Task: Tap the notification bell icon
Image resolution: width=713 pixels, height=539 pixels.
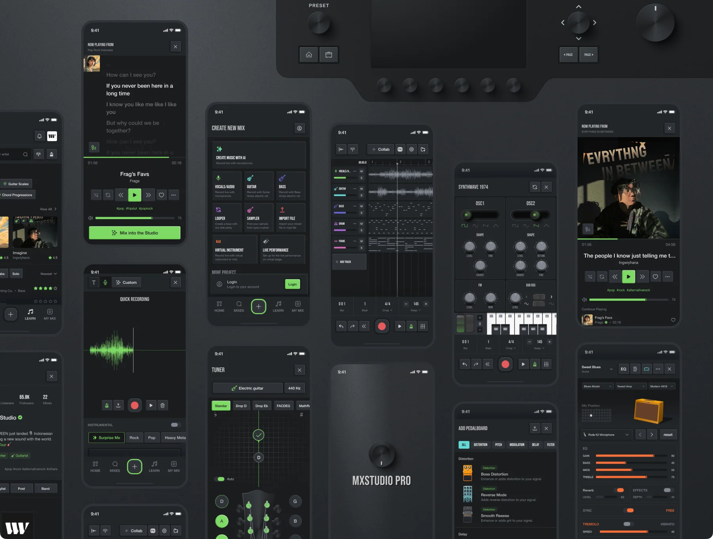Action: [40, 136]
